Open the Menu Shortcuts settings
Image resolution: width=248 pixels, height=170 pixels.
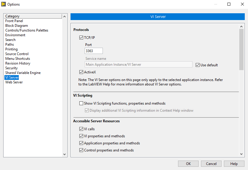pos(17,58)
